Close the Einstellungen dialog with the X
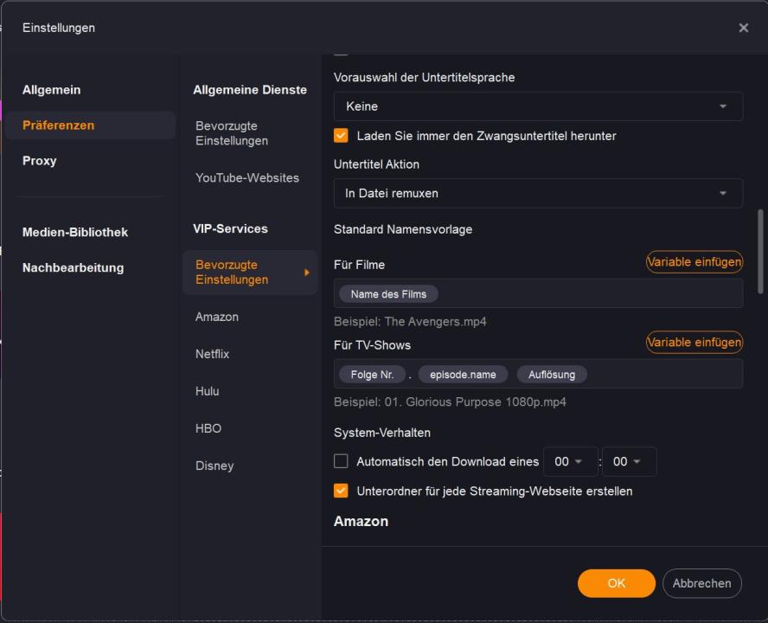768x623 pixels. (744, 28)
